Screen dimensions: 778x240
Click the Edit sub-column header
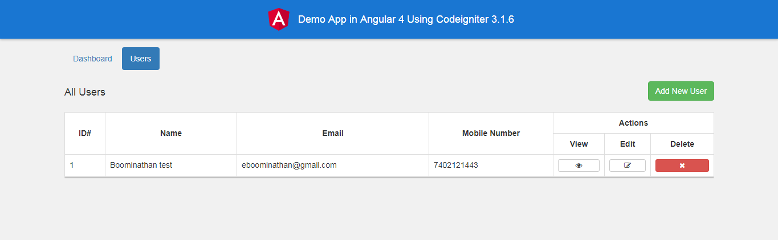click(627, 144)
